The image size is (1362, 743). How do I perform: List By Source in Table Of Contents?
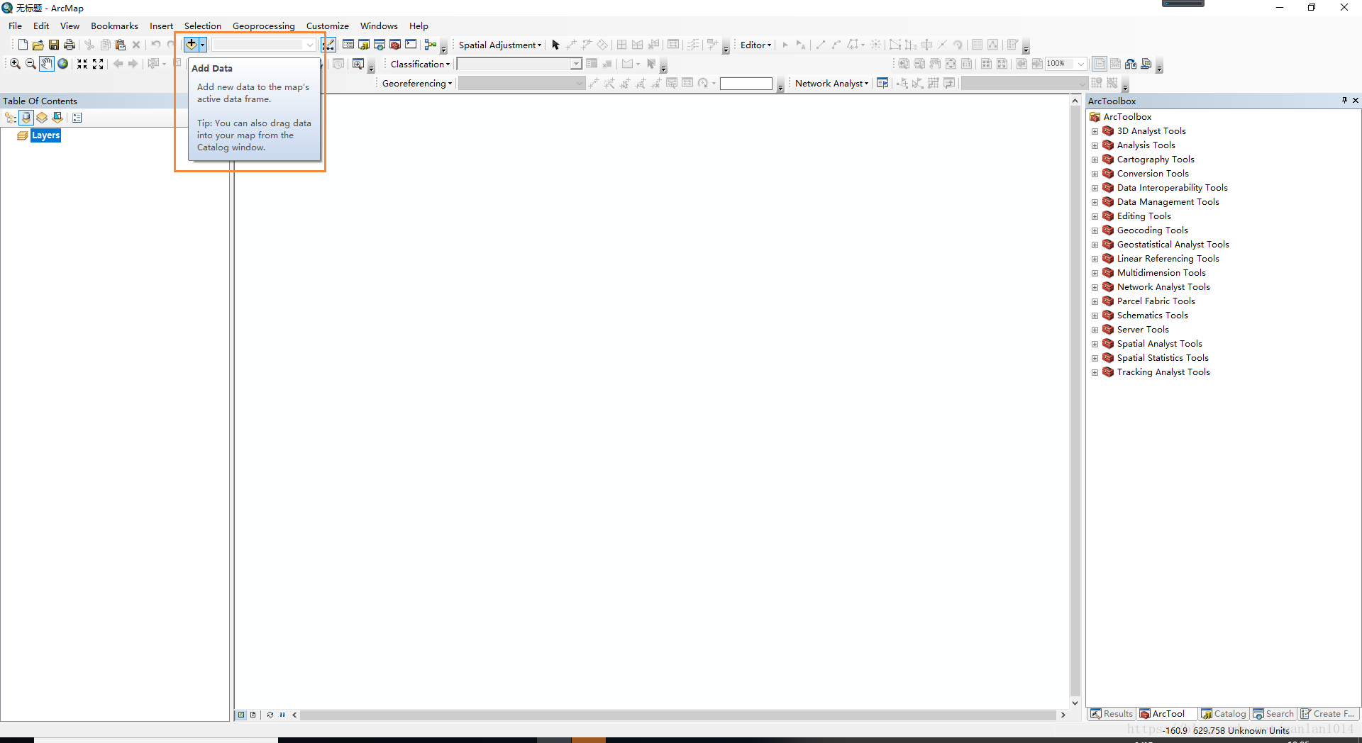pos(26,118)
